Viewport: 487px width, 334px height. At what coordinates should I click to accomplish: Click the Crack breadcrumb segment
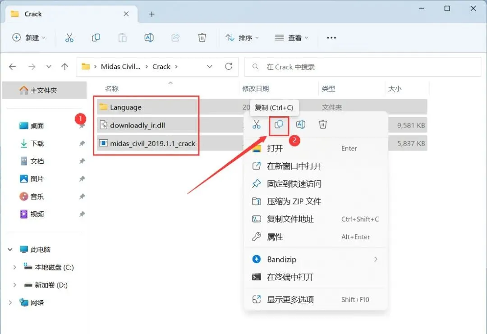click(x=161, y=66)
